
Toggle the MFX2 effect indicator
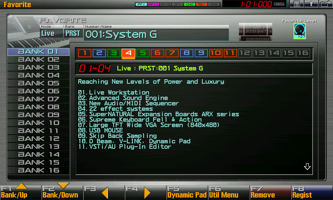(165, 4)
